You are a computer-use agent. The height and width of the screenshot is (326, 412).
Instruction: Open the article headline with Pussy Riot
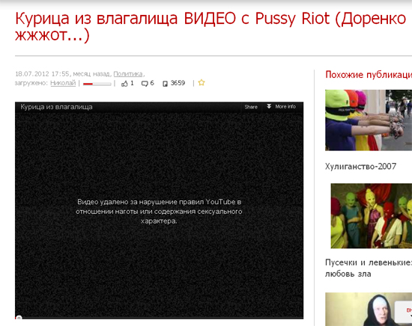click(x=210, y=26)
